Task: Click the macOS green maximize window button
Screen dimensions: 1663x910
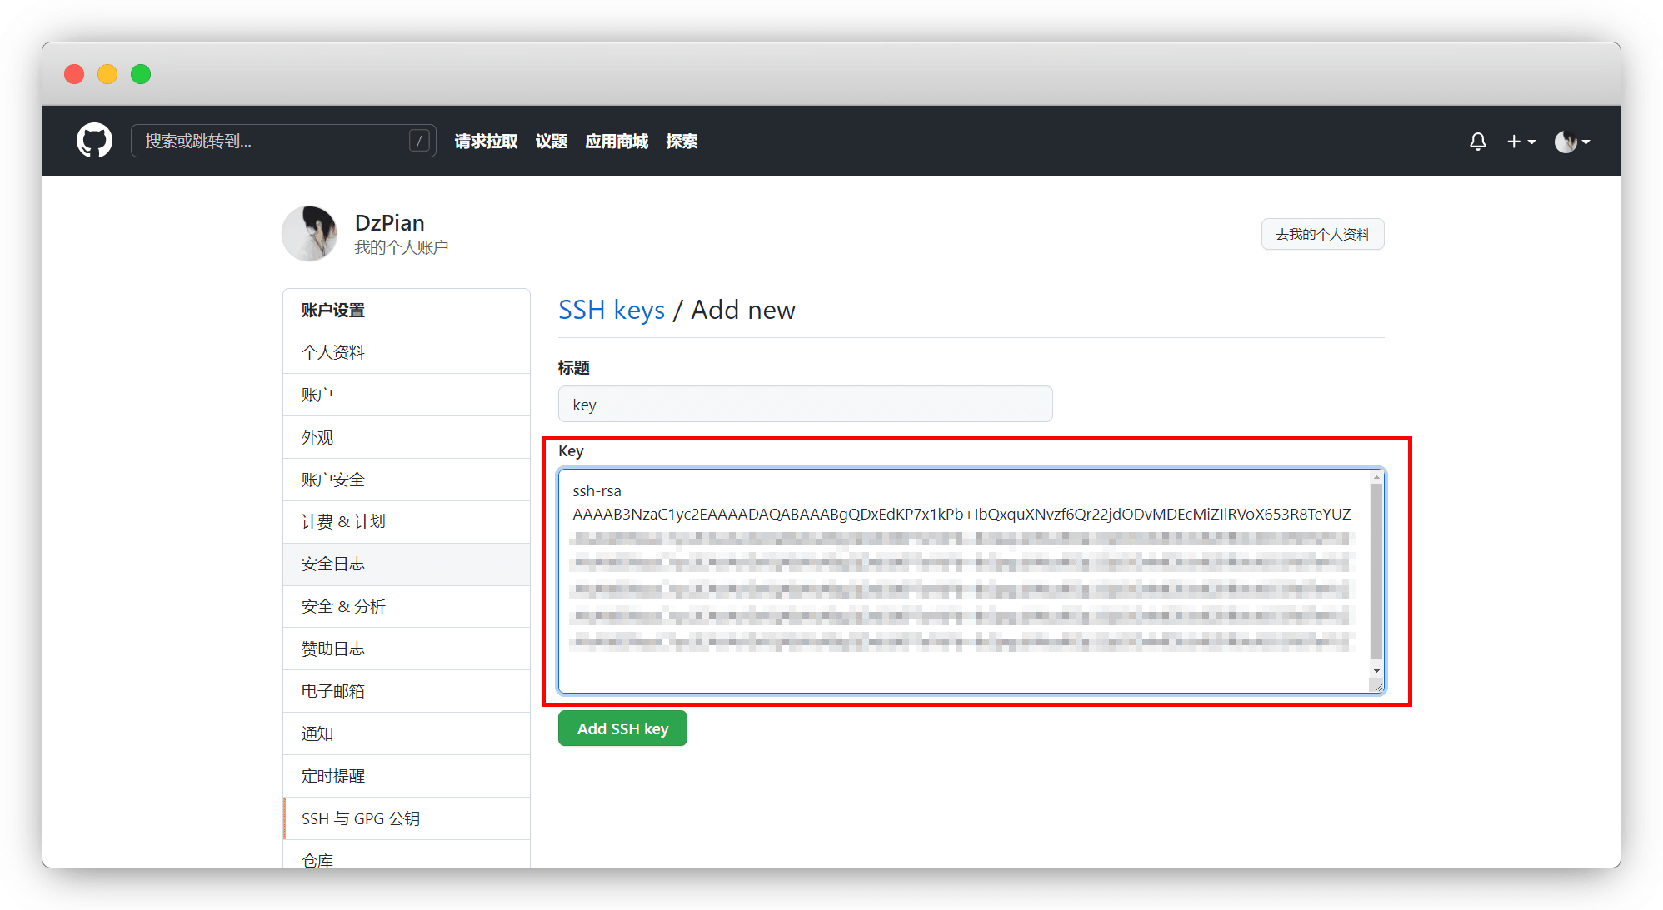Action: coord(141,74)
